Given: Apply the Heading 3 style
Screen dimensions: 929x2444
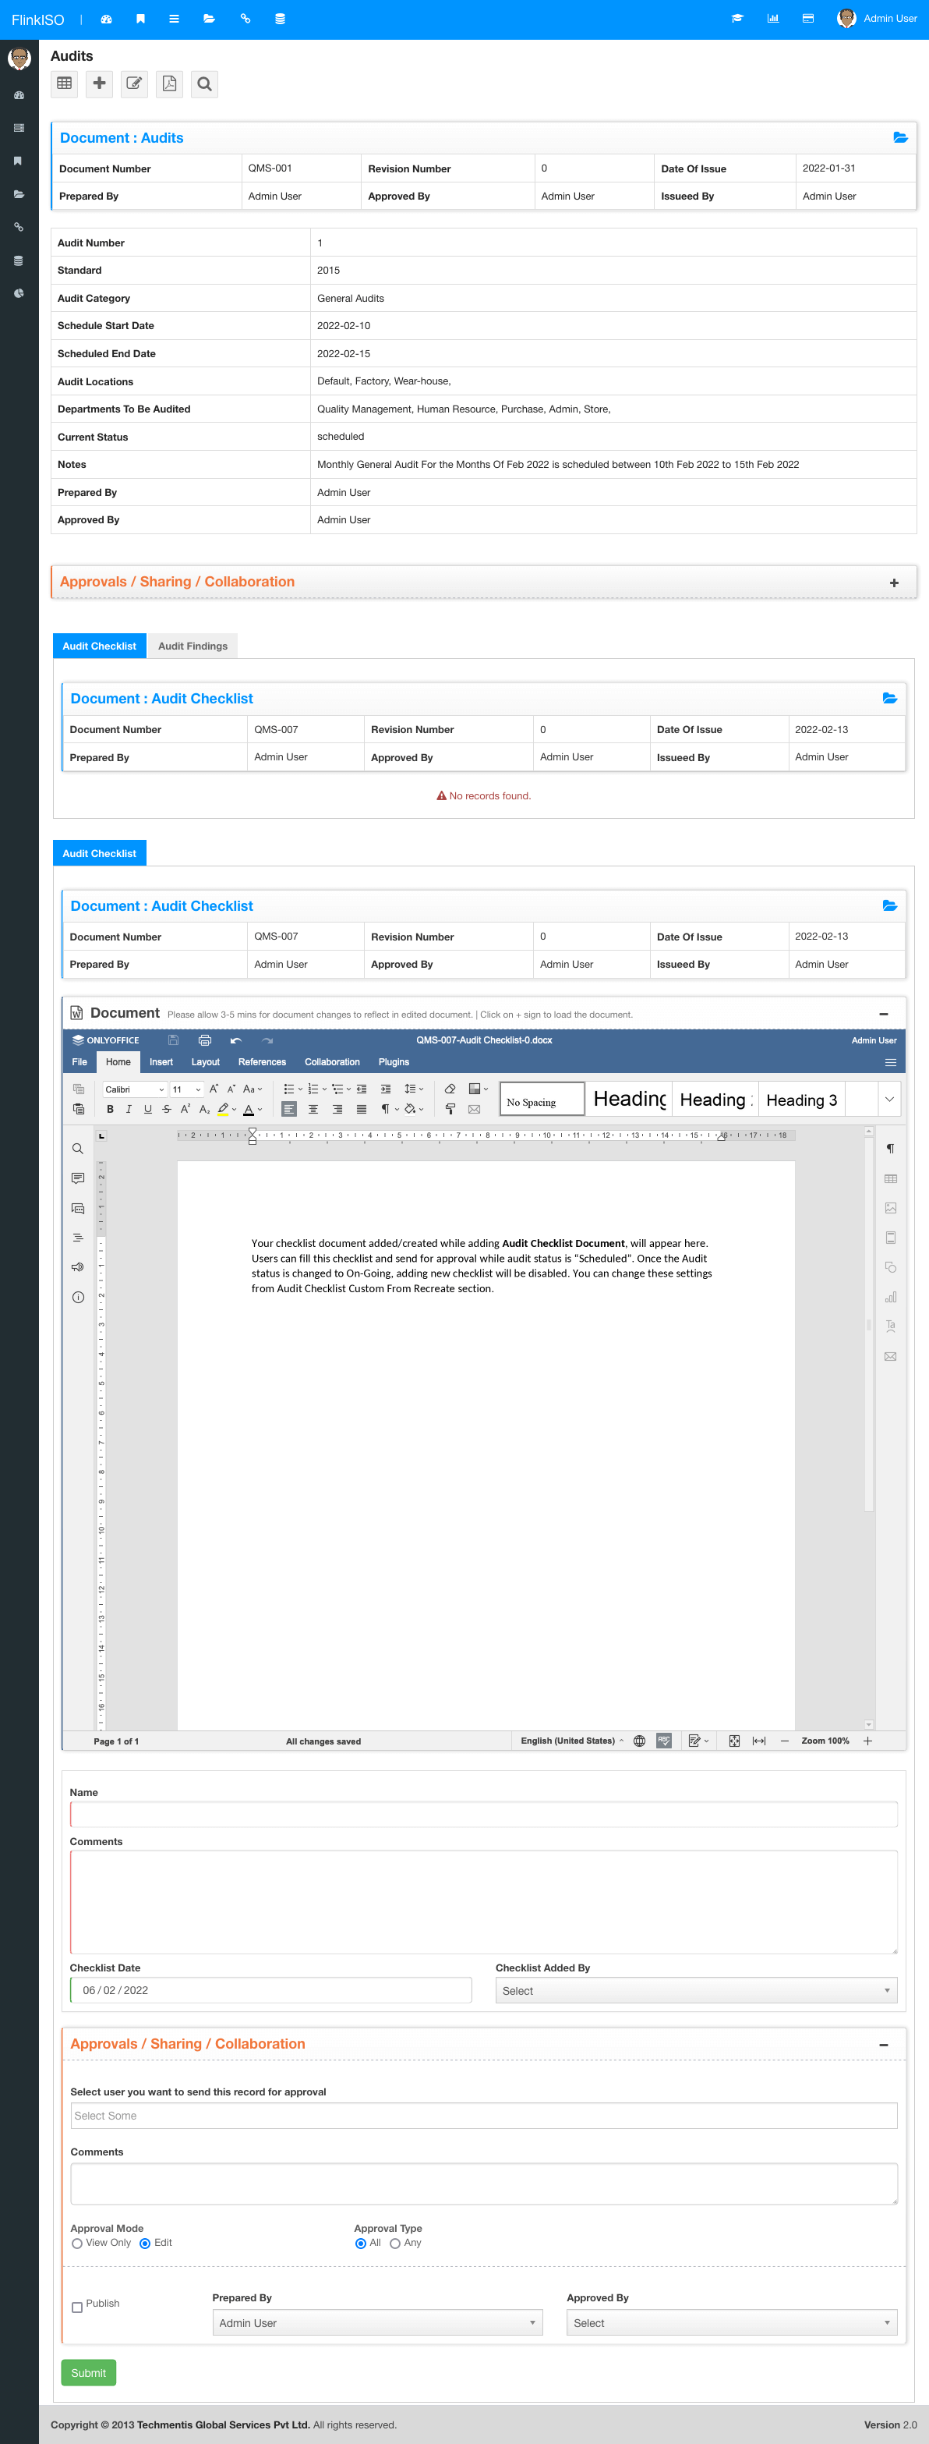Looking at the screenshot, I should [802, 1100].
